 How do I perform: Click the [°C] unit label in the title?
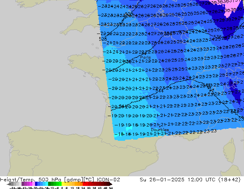click(x=89, y=180)
